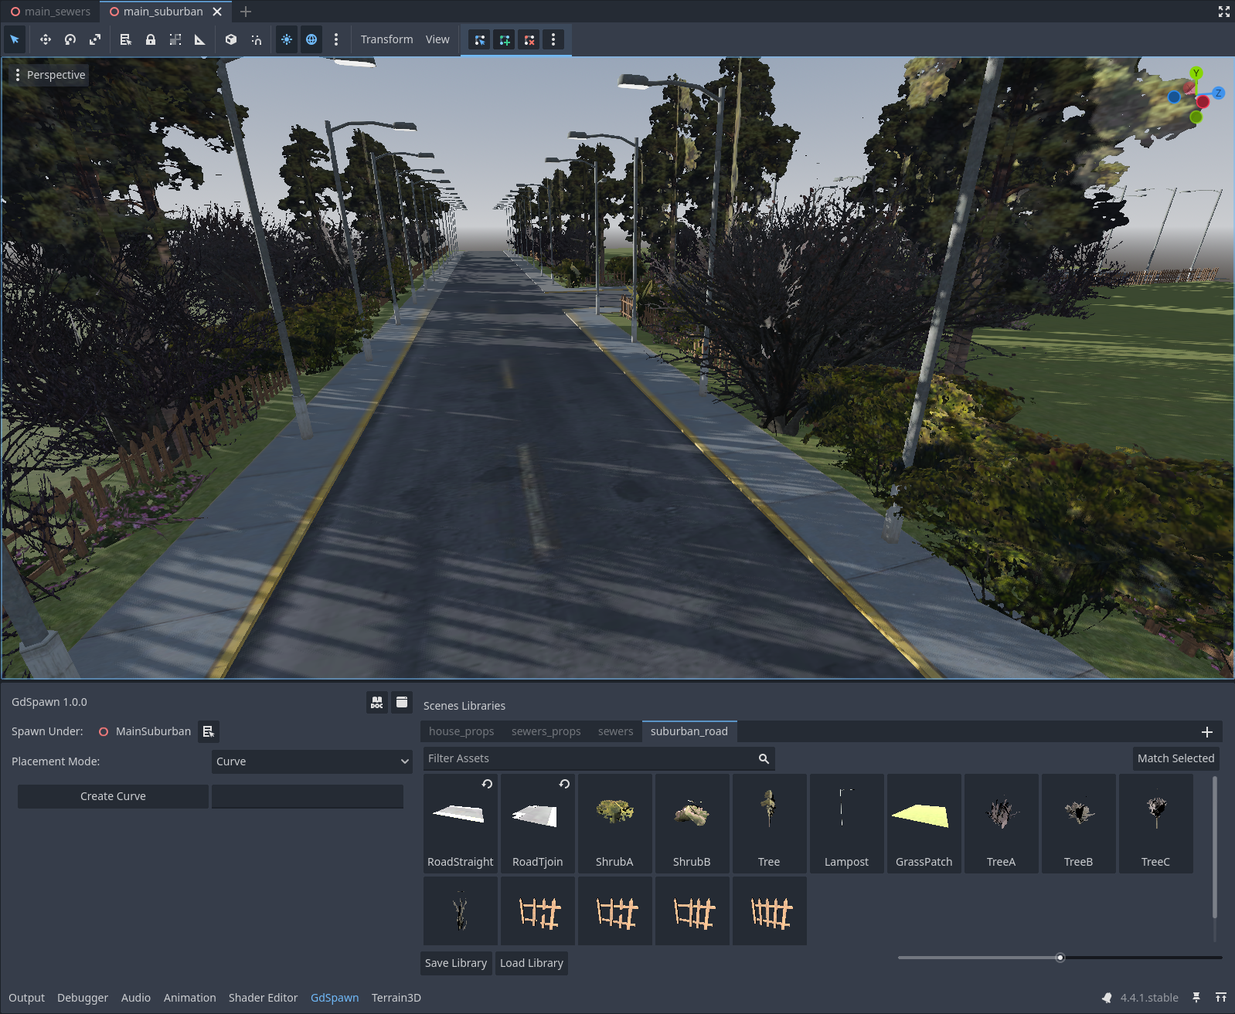Open the Perspective viewport menu
1235x1014 pixels.
click(49, 75)
